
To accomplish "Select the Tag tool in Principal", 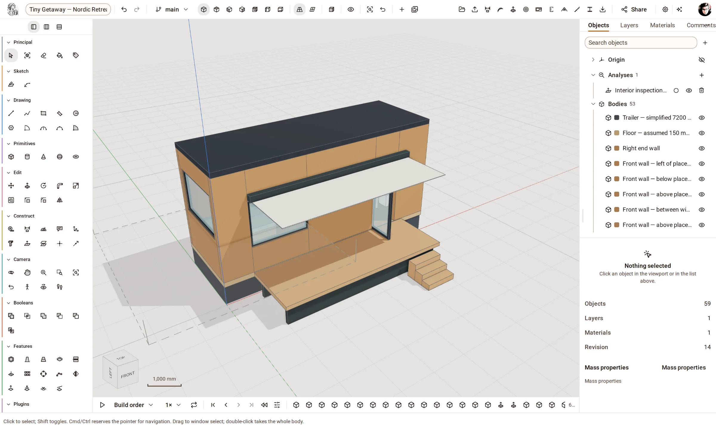I will (76, 55).
